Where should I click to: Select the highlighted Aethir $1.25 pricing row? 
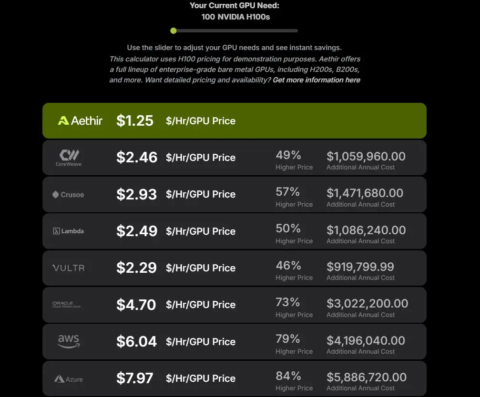pos(235,121)
